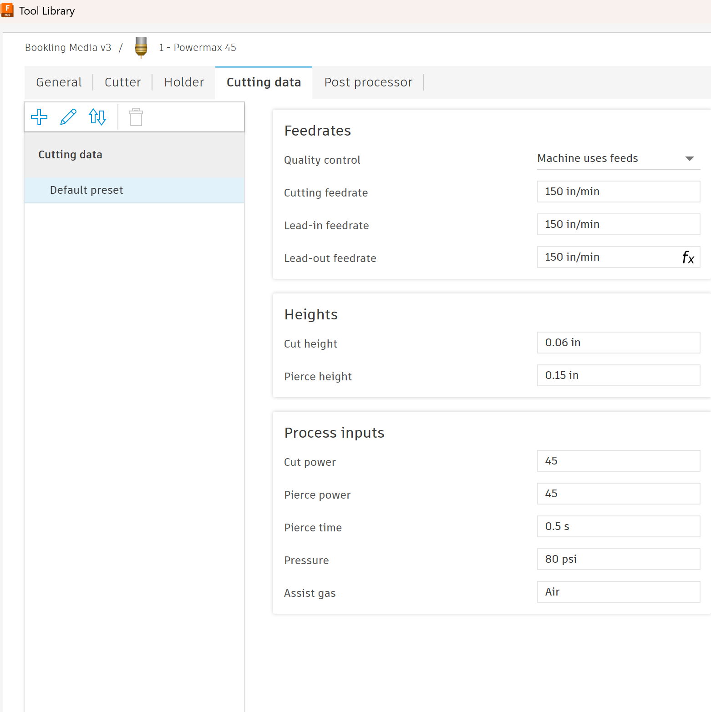Image resolution: width=711 pixels, height=712 pixels.
Task: Edit the Cut height value field
Action: [x=618, y=343]
